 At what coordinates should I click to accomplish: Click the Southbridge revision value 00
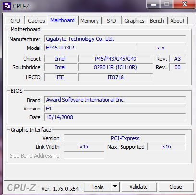(x=177, y=67)
